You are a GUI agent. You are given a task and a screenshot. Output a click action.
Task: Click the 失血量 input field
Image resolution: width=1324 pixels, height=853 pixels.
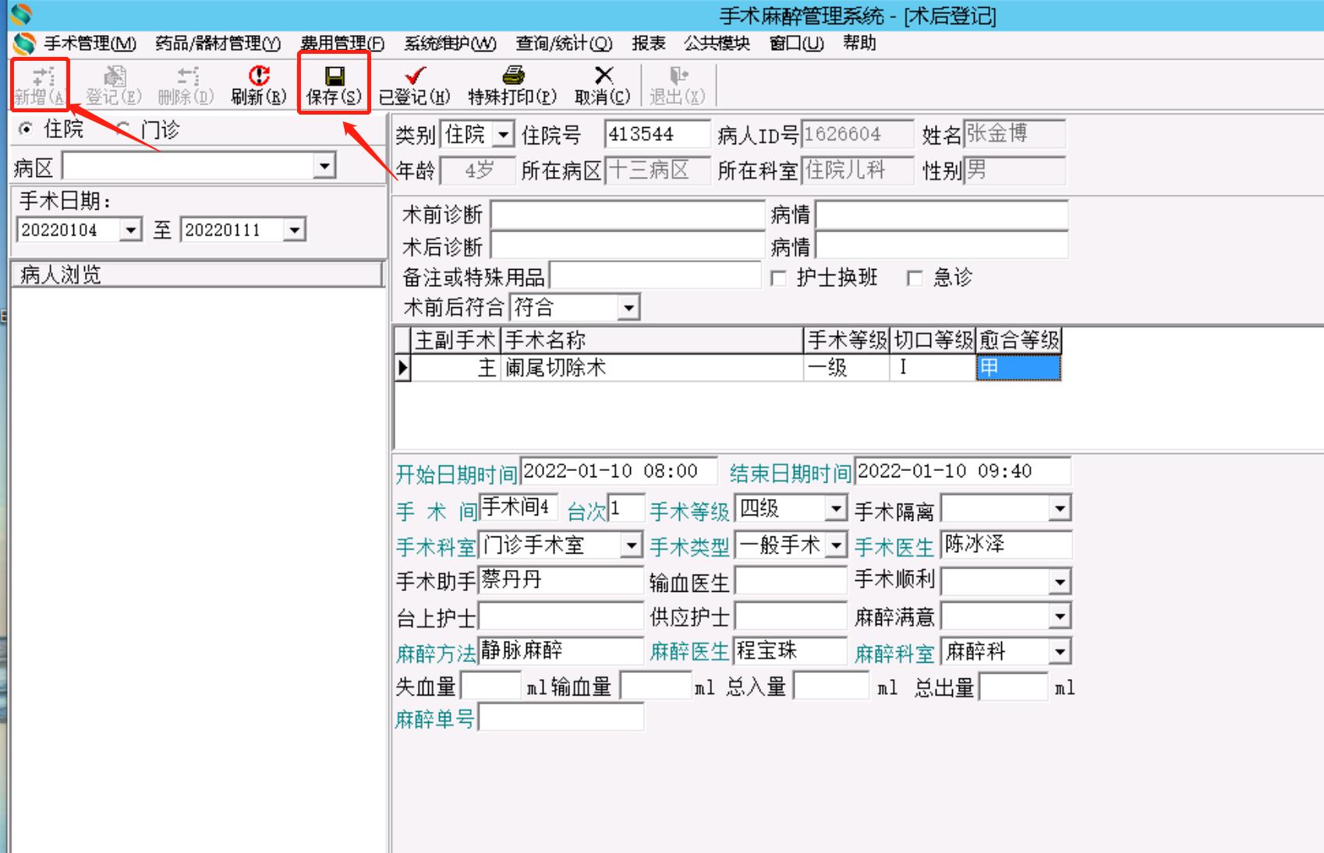(491, 687)
